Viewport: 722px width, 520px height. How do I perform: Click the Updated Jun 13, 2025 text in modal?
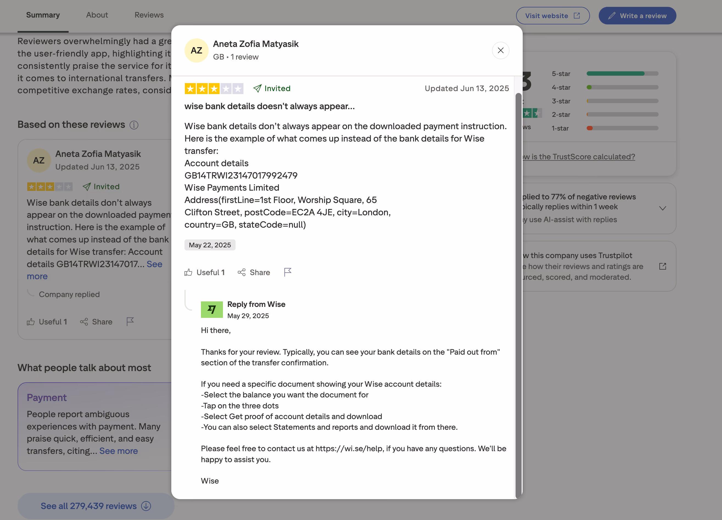point(467,88)
